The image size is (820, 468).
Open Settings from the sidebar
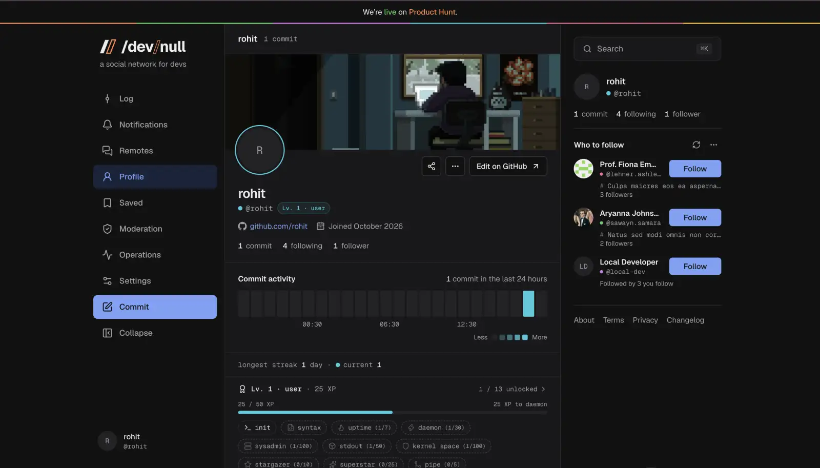point(155,281)
